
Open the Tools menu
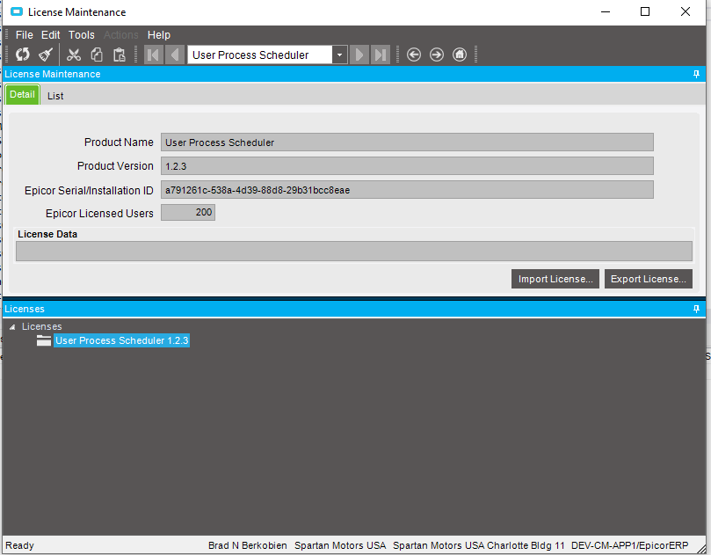coord(81,35)
